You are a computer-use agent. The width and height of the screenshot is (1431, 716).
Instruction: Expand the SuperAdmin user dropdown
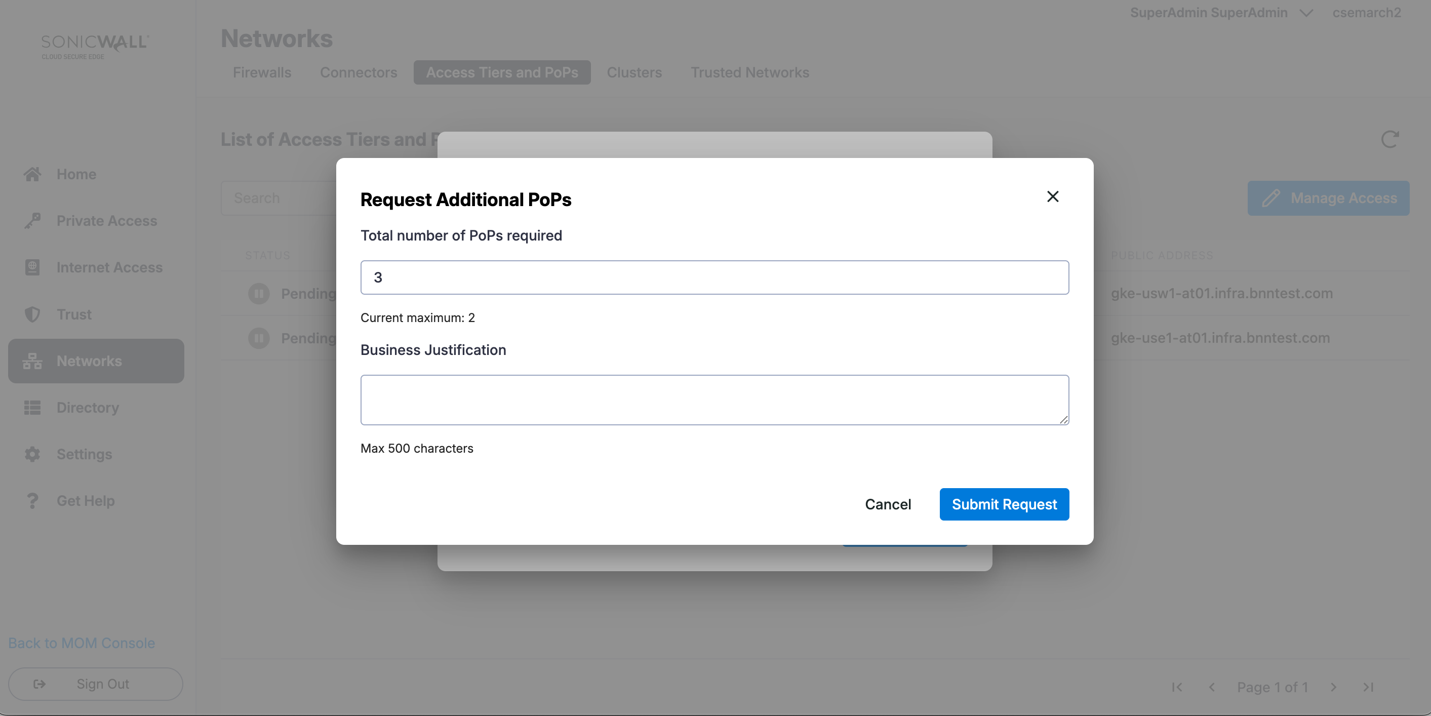pos(1306,13)
